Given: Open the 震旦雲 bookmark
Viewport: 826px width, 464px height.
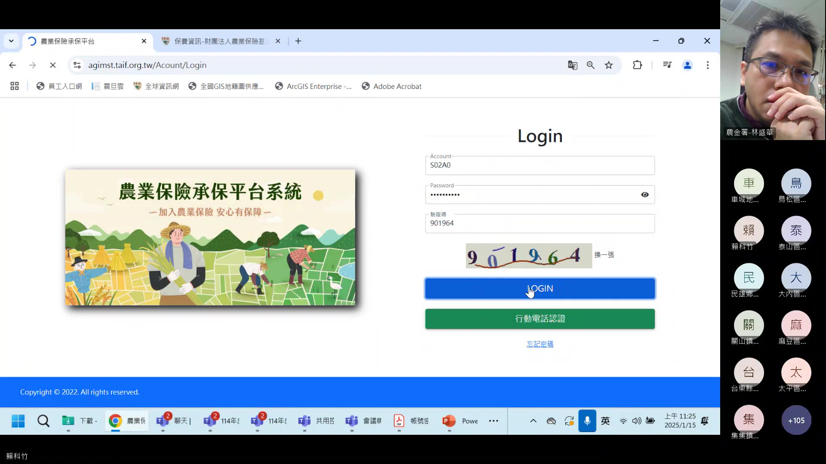Looking at the screenshot, I should 108,86.
